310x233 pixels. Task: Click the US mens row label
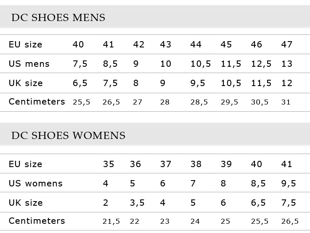tap(29, 64)
